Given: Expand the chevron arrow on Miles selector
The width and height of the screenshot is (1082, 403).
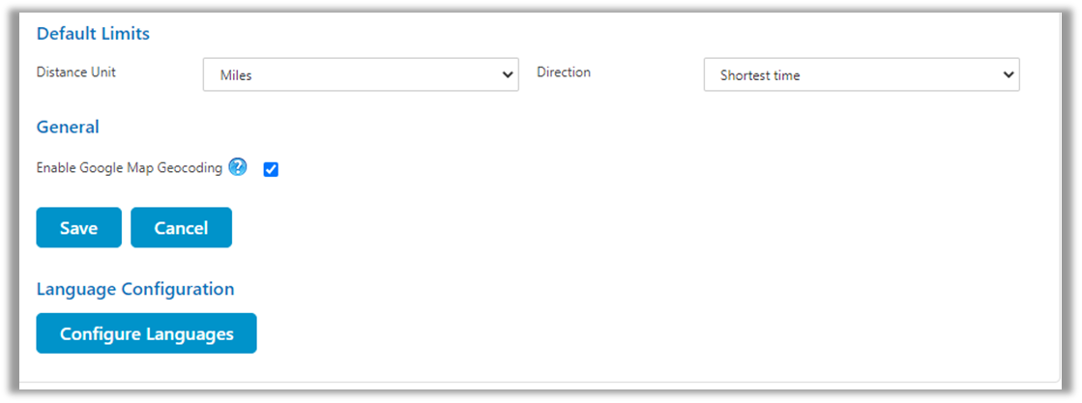Looking at the screenshot, I should click(508, 75).
